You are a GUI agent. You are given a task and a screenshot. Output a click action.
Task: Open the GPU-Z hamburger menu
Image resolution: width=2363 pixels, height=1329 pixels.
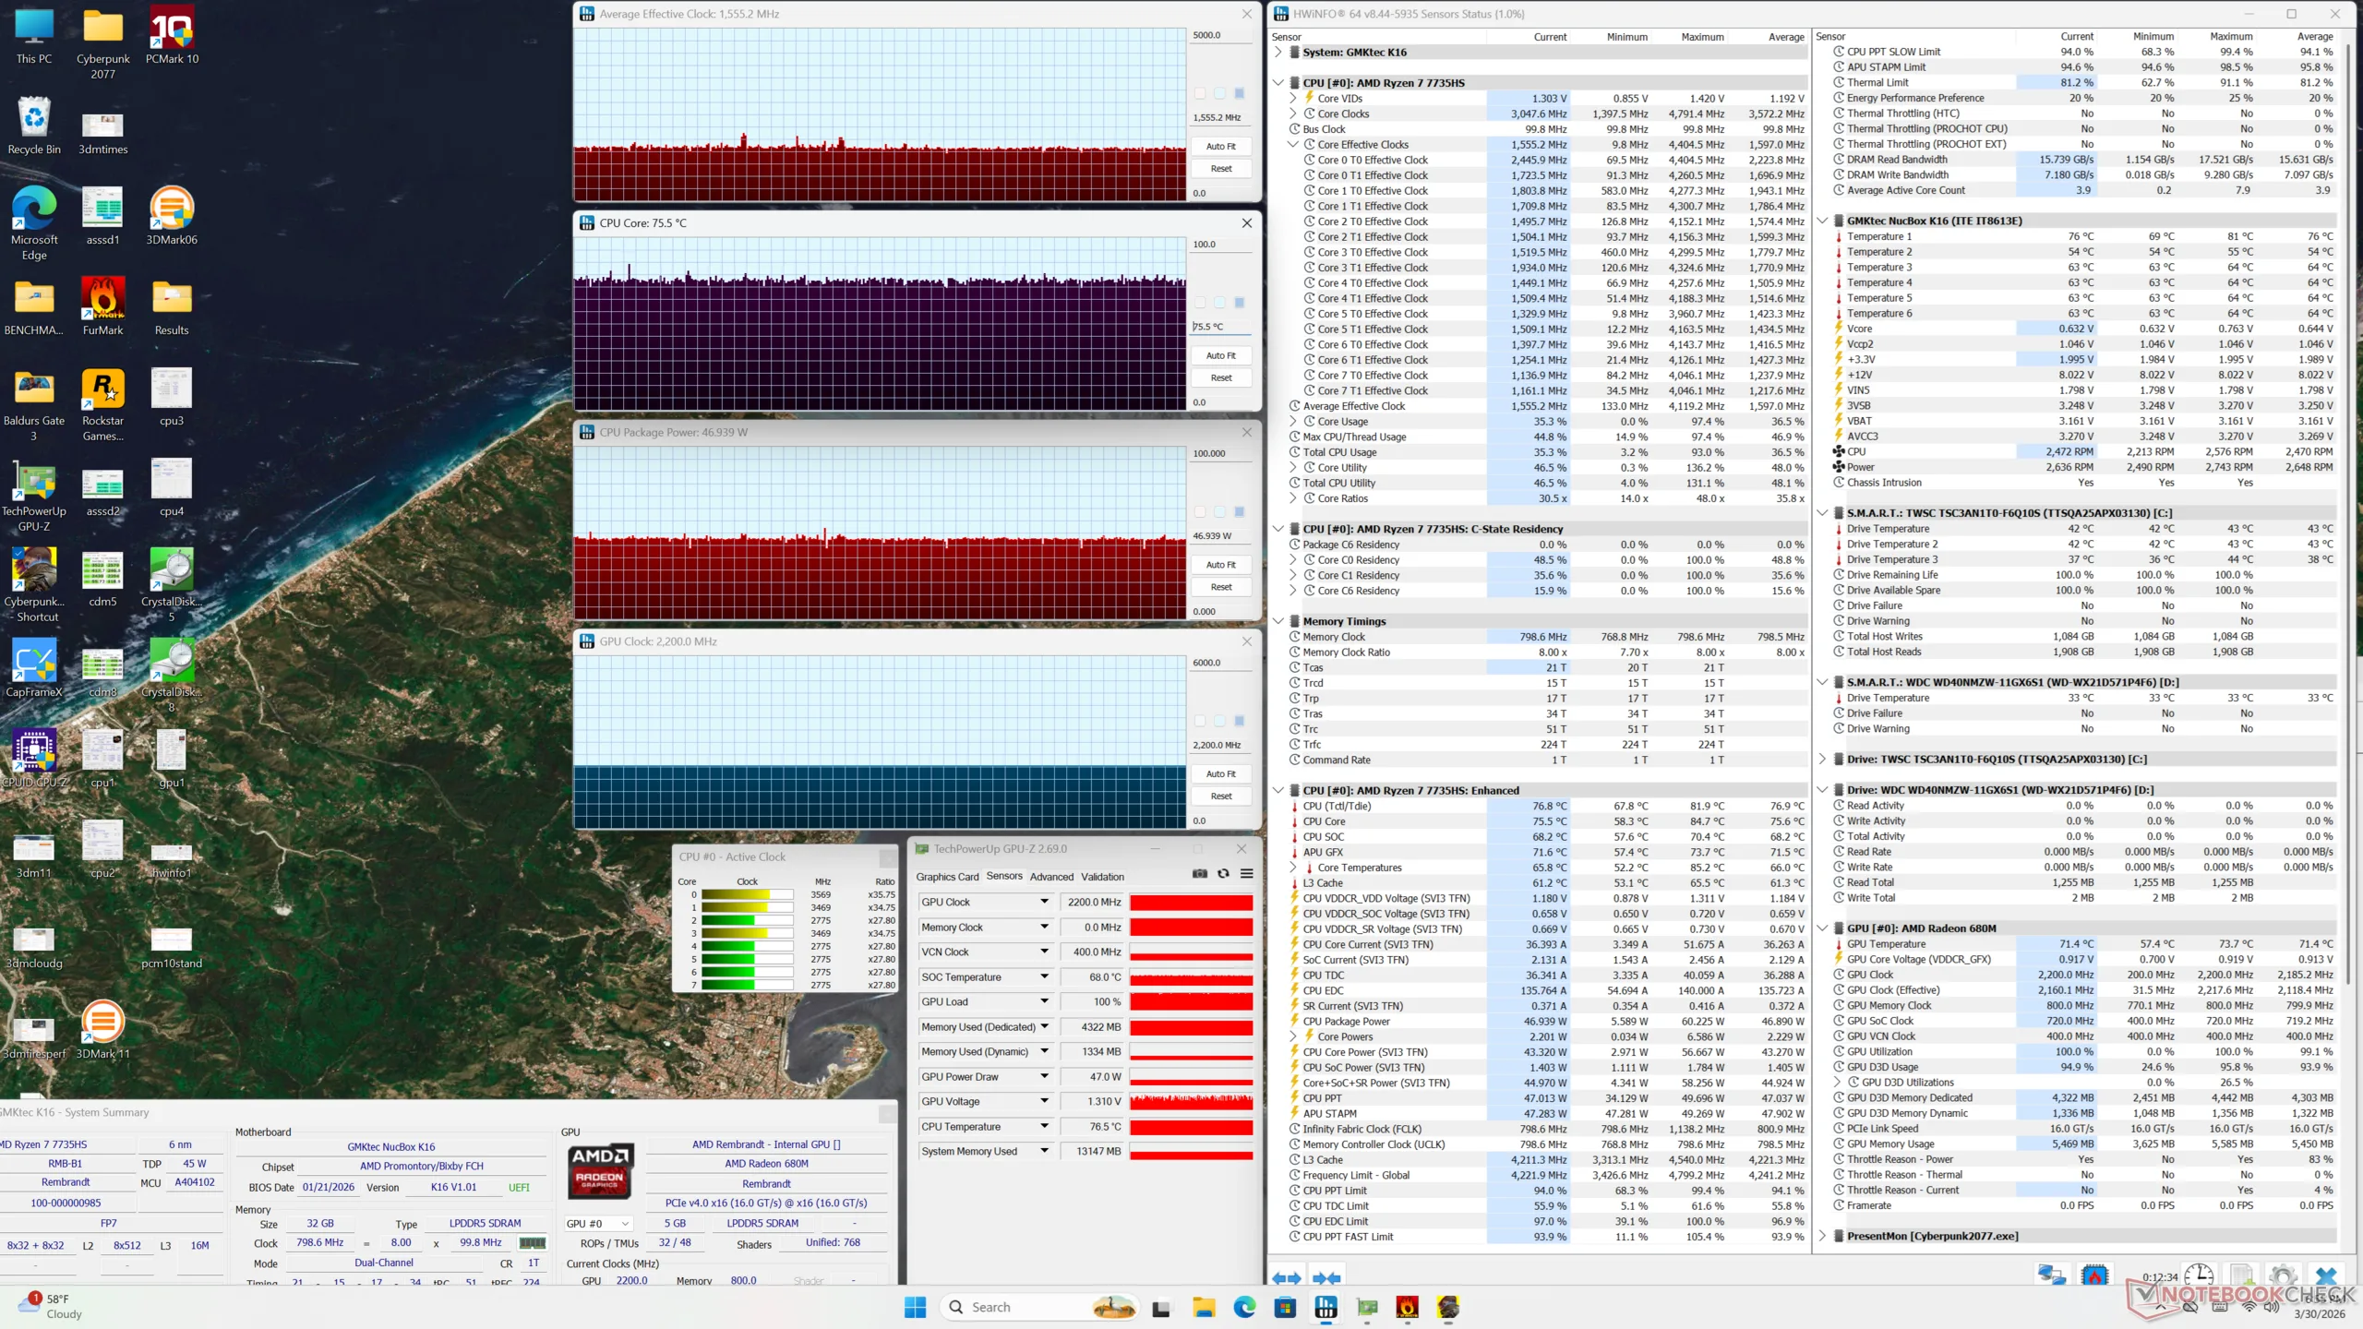click(x=1246, y=874)
